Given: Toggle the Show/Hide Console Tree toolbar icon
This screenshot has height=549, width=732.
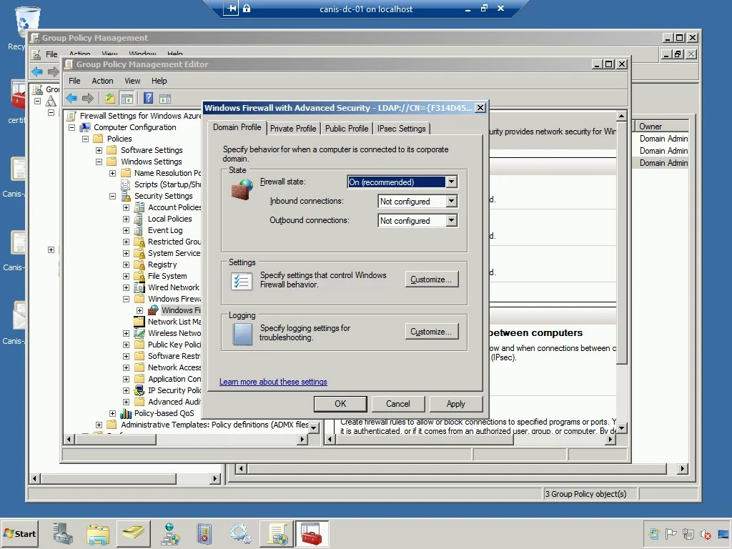Looking at the screenshot, I should 127,99.
